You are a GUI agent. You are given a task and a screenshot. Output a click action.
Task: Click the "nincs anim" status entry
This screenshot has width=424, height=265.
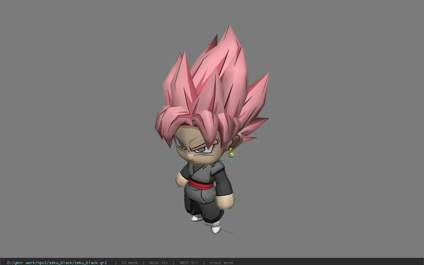point(221,263)
